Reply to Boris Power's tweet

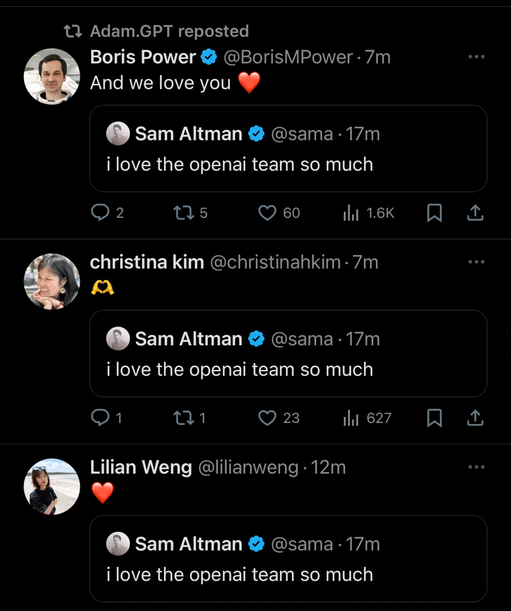coord(100,213)
